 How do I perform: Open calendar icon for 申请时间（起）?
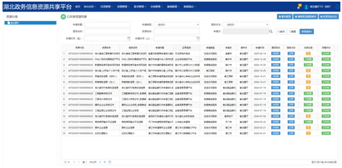(129, 38)
